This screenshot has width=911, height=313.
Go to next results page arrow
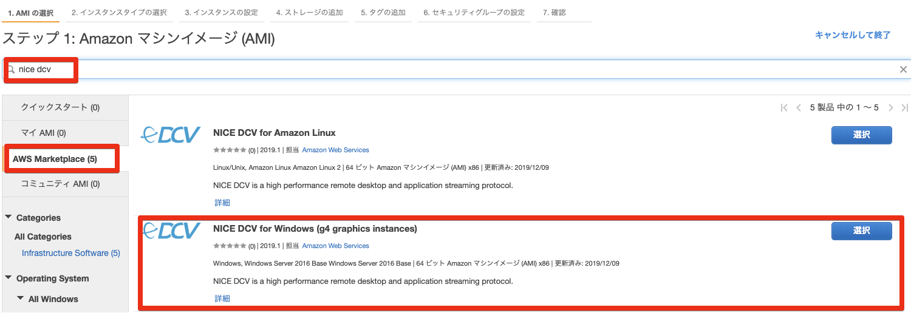pos(891,107)
